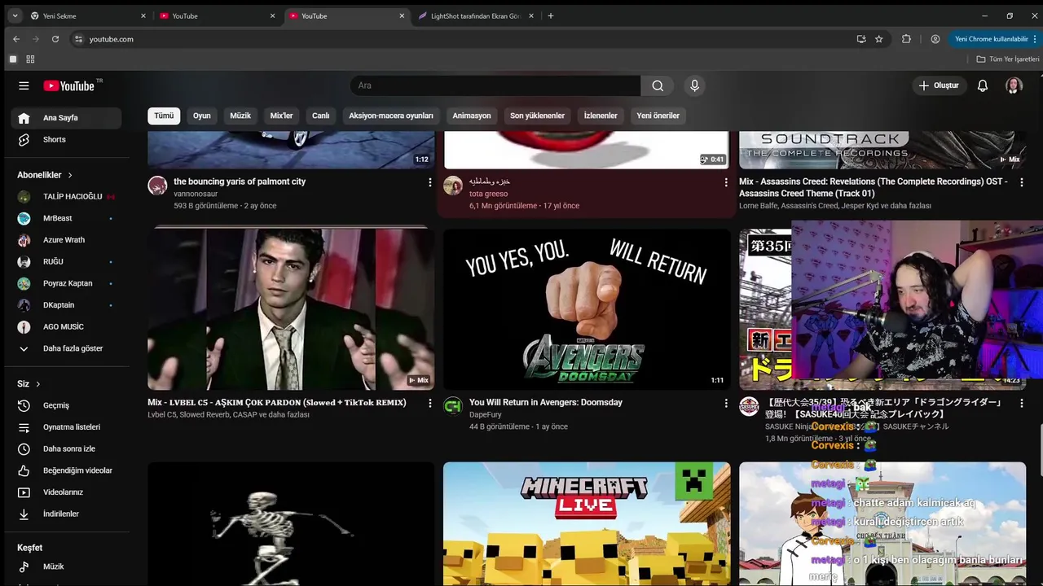Screen dimensions: 1043x586
Task: Open the vannonosaur channel avatar
Action: click(157, 186)
